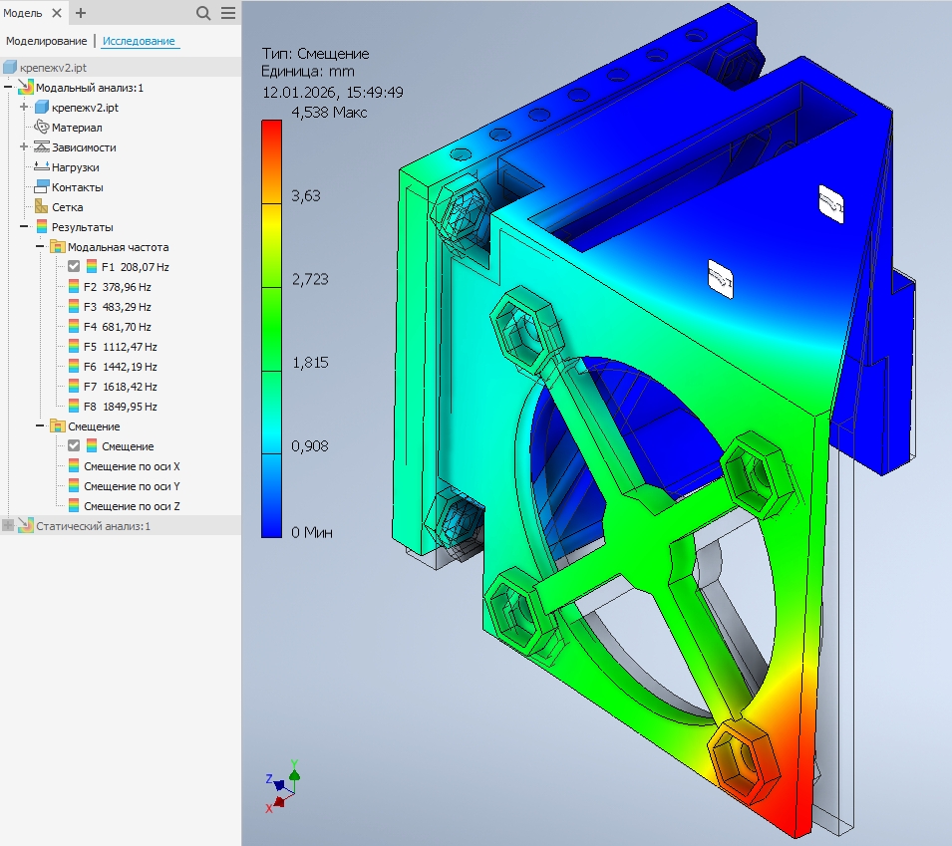Select the F7 1618,42 Hz mode
Viewport: 952px width, 846px height.
[x=121, y=387]
